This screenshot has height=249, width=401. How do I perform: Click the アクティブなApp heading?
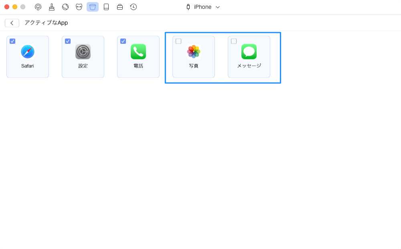(46, 23)
